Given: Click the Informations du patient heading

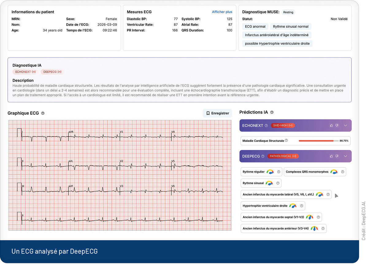Looking at the screenshot, I should tap(33, 12).
